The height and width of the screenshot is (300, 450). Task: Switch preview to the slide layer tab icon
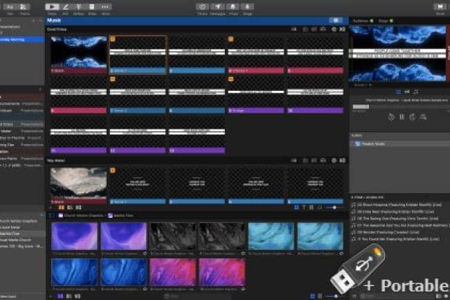coord(398,92)
